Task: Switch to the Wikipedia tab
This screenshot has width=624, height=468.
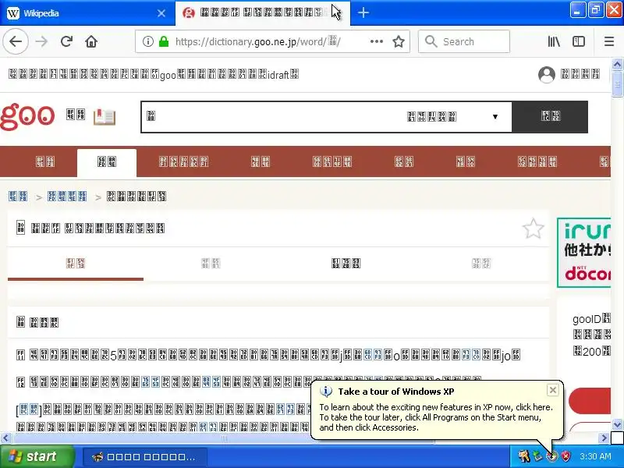Action: point(87,13)
